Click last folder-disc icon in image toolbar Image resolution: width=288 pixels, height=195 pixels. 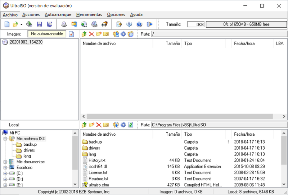[131, 34]
